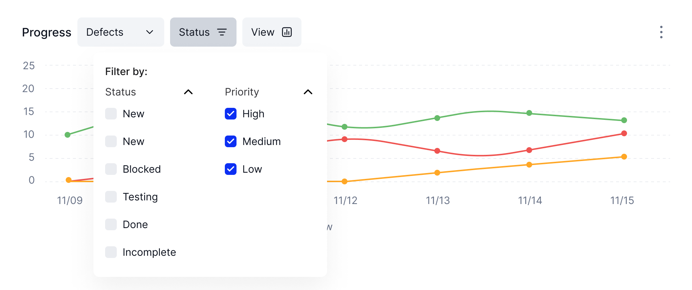Tick the Done status checkbox
This screenshot has height=290, width=692.
tap(111, 224)
